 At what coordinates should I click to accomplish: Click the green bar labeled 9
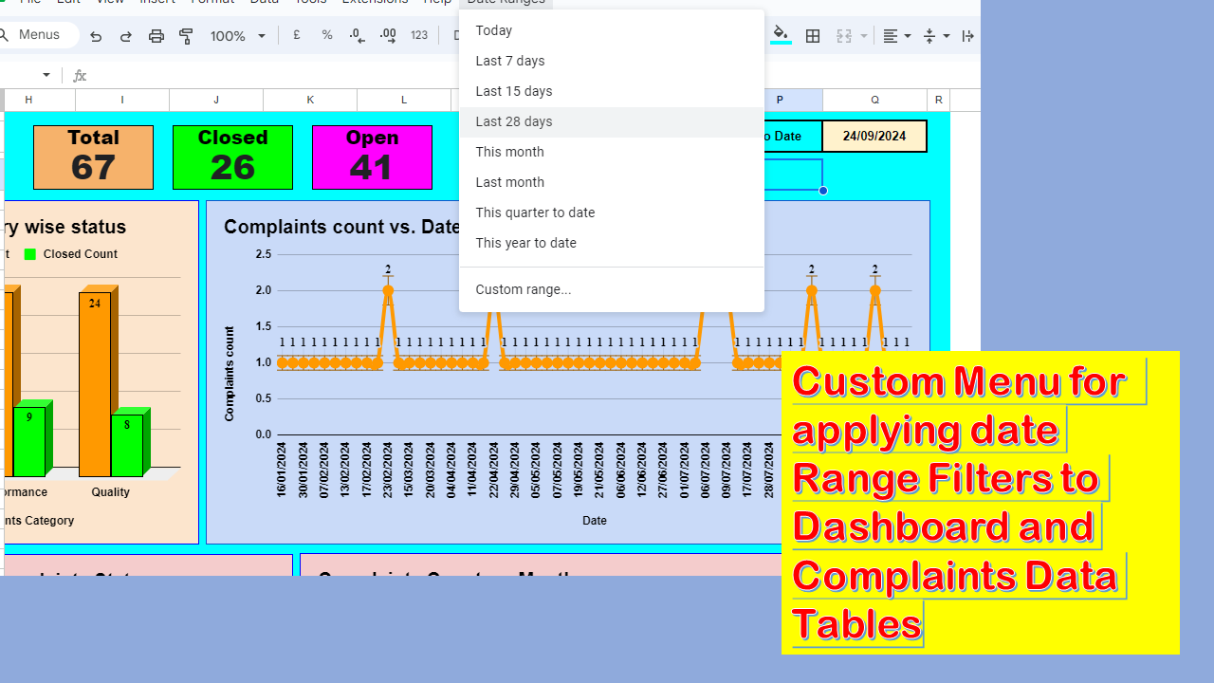click(x=29, y=441)
